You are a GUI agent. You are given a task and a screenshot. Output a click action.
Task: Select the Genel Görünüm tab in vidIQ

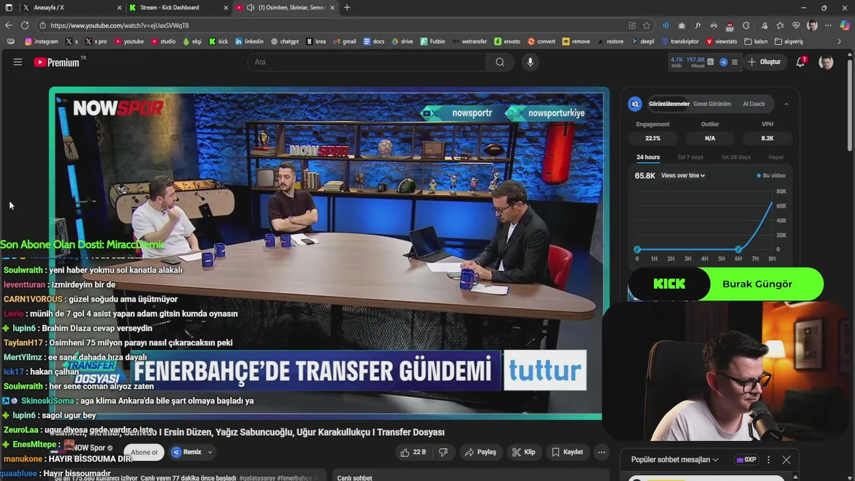pos(712,104)
